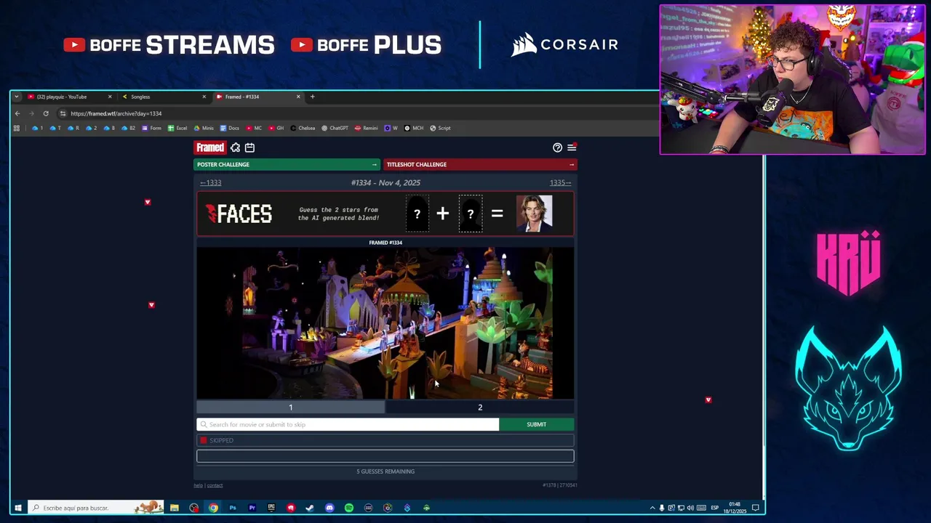
Task: Open the ChatGPT bookmark
Action: (335, 128)
